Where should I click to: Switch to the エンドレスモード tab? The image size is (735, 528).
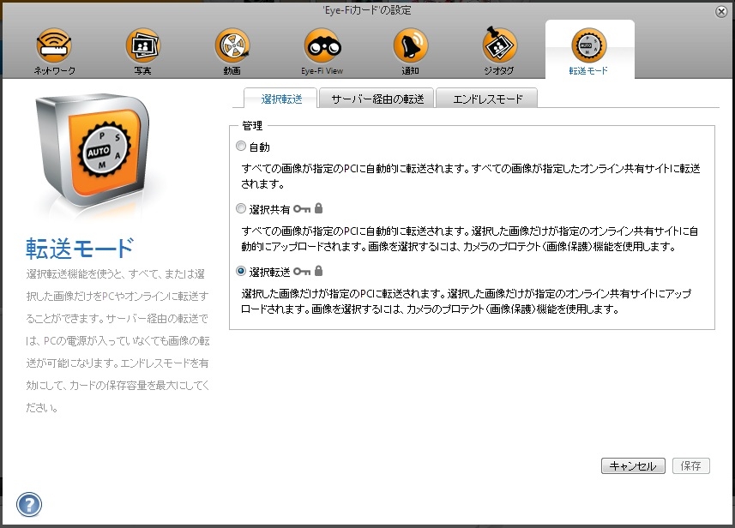487,99
